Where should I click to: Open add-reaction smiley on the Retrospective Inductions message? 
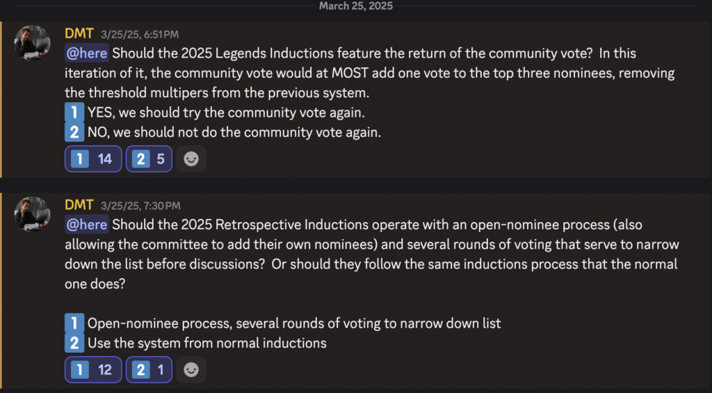click(x=191, y=370)
